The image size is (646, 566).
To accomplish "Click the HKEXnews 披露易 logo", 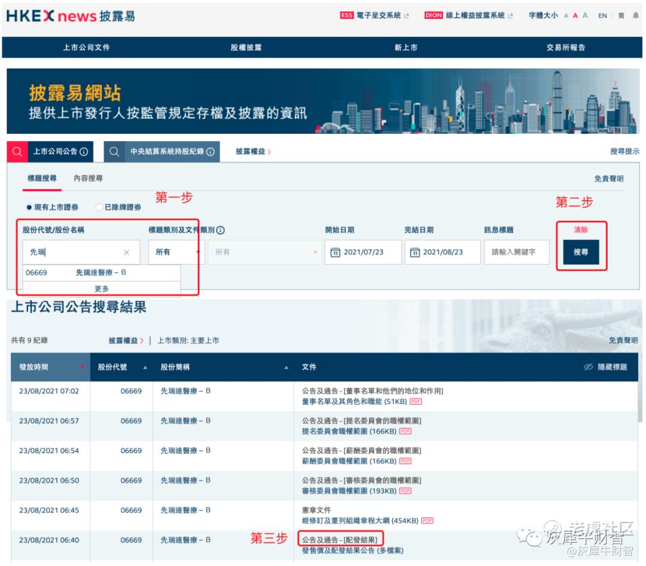I will click(71, 16).
